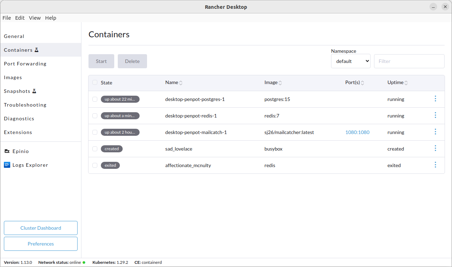Open actions menu for desktop-penpot-redis-1 row

point(435,115)
